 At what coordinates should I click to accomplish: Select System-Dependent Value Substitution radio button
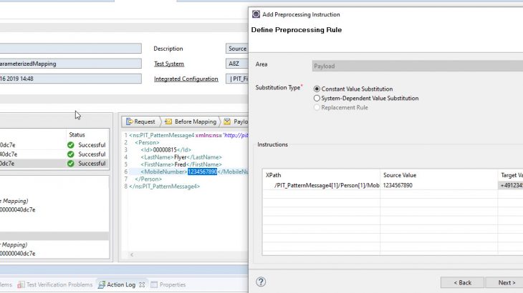coord(317,99)
